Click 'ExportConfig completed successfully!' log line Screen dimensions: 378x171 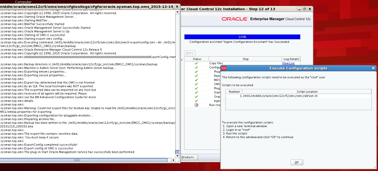pyautogui.click(x=51, y=145)
